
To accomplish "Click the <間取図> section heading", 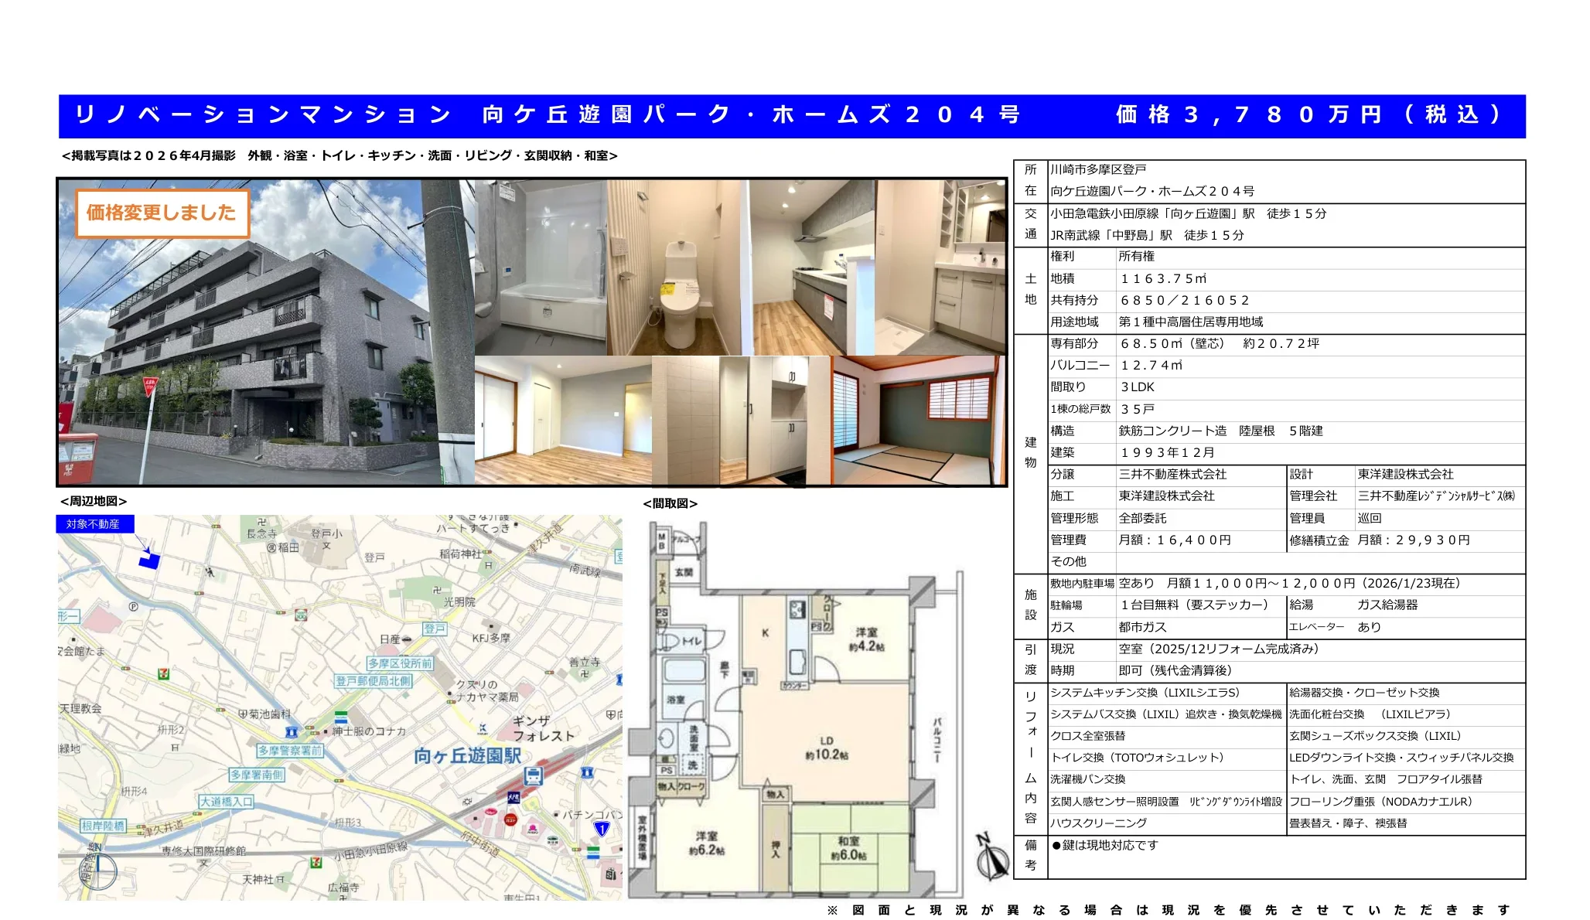I will (670, 503).
